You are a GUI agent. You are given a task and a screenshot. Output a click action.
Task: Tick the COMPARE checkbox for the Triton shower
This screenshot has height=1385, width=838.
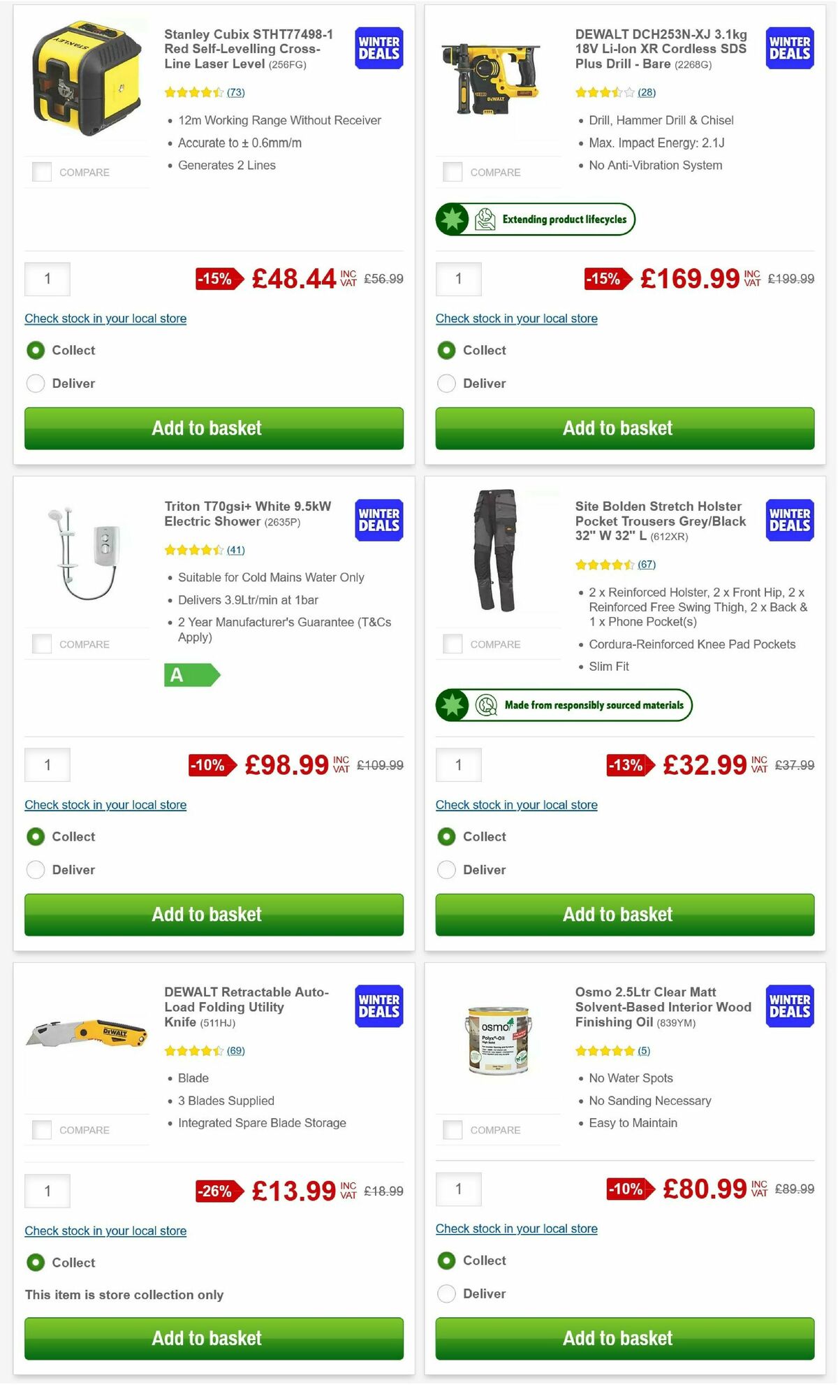[42, 644]
